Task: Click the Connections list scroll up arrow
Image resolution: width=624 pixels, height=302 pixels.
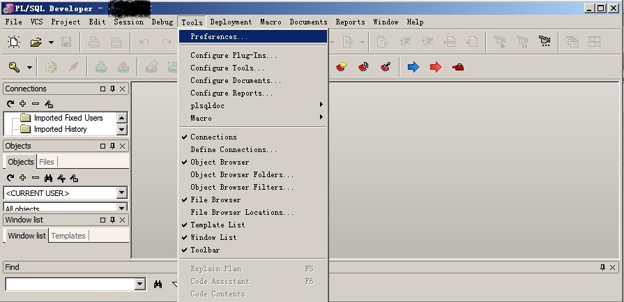Action: [122, 117]
